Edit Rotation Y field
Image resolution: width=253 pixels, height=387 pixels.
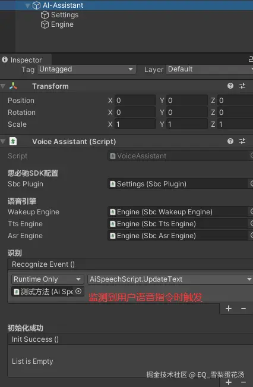tap(187, 113)
